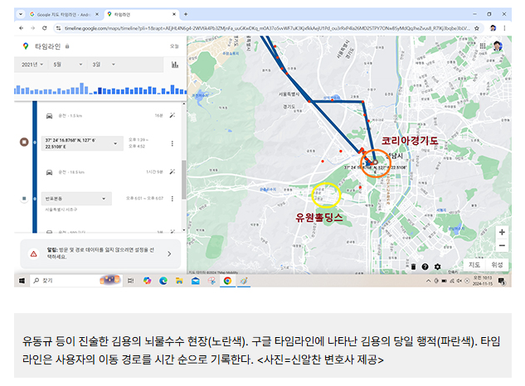Open the data retention alert card
The height and width of the screenshot is (386, 525).
coord(100,253)
